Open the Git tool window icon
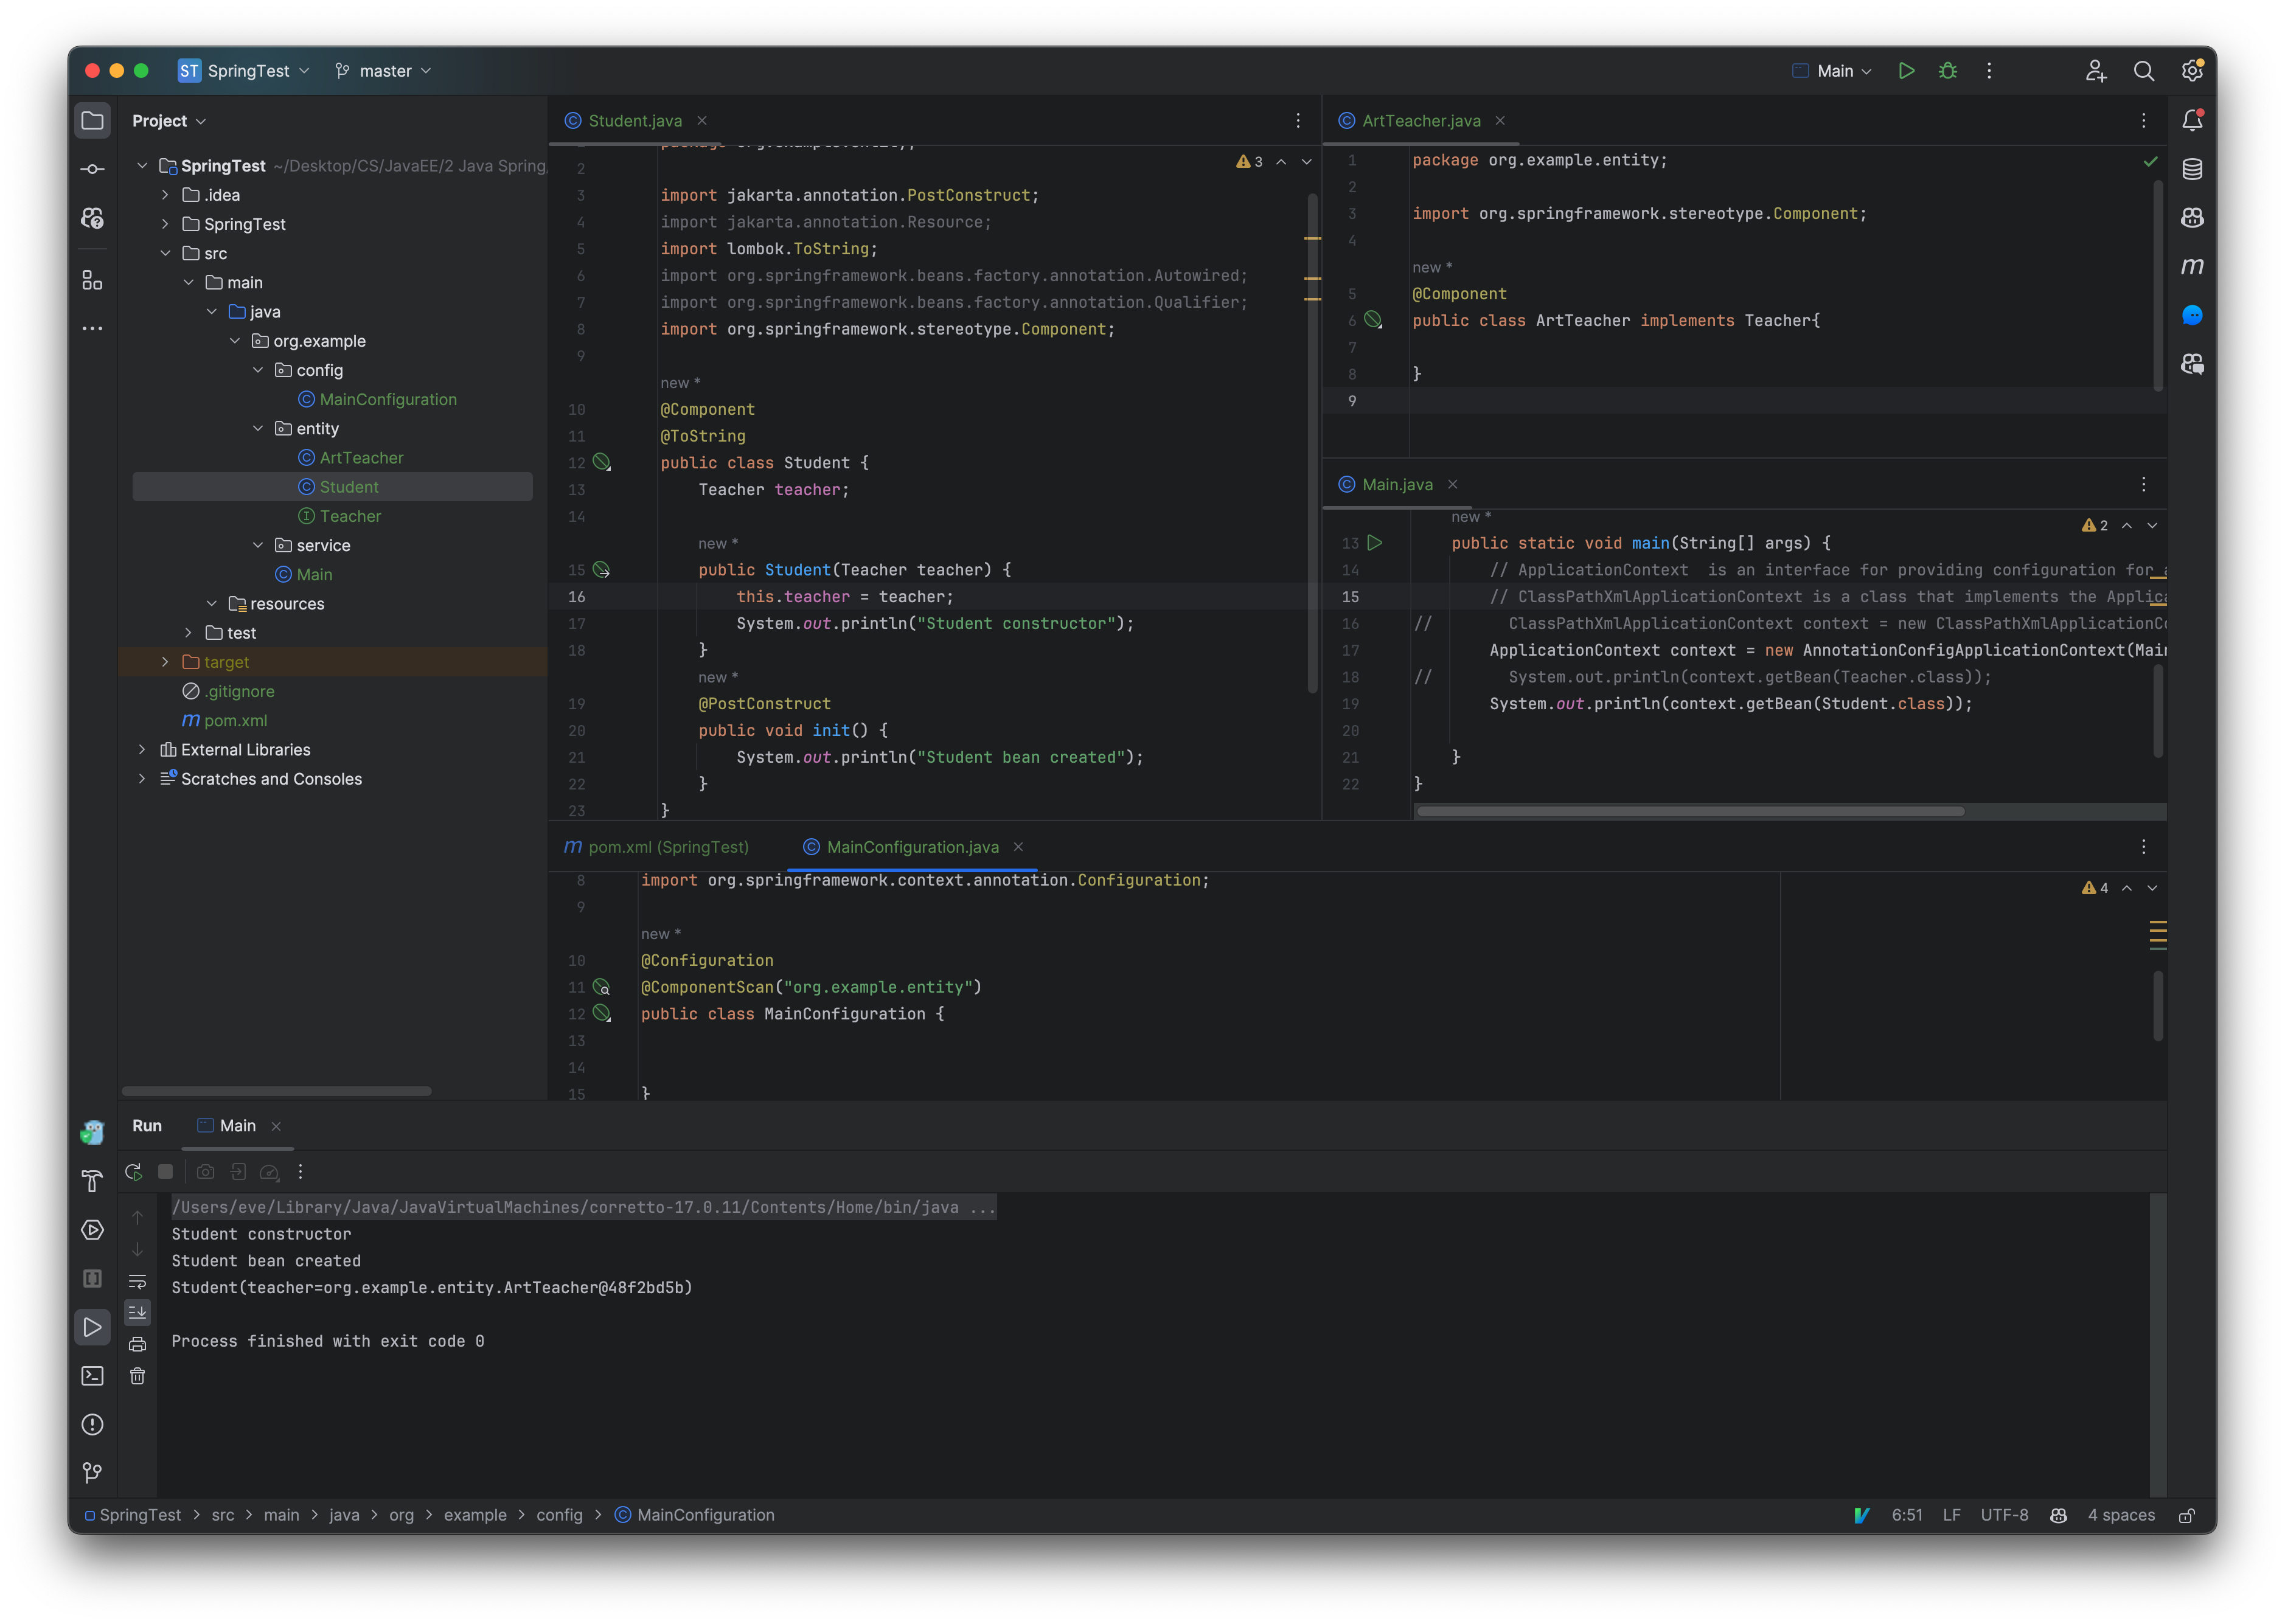This screenshot has height=1624, width=2285. (92, 1472)
